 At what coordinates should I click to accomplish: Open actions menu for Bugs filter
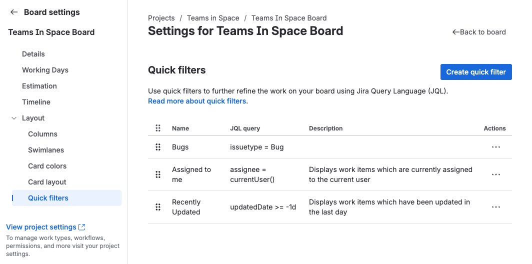(495, 147)
